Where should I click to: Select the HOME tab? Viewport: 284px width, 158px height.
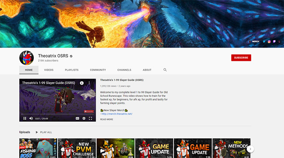coord(29,70)
